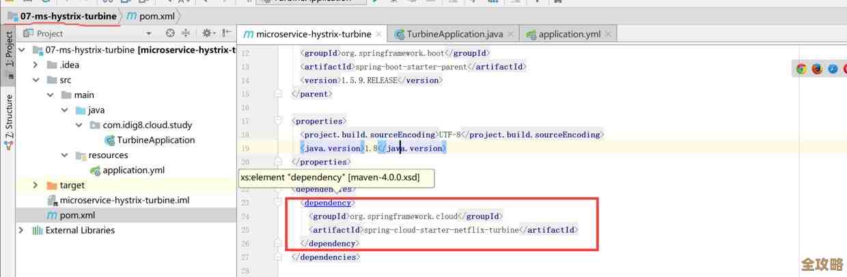Open Chrome browser preview icon
The height and width of the screenshot is (277, 847).
pos(801,69)
